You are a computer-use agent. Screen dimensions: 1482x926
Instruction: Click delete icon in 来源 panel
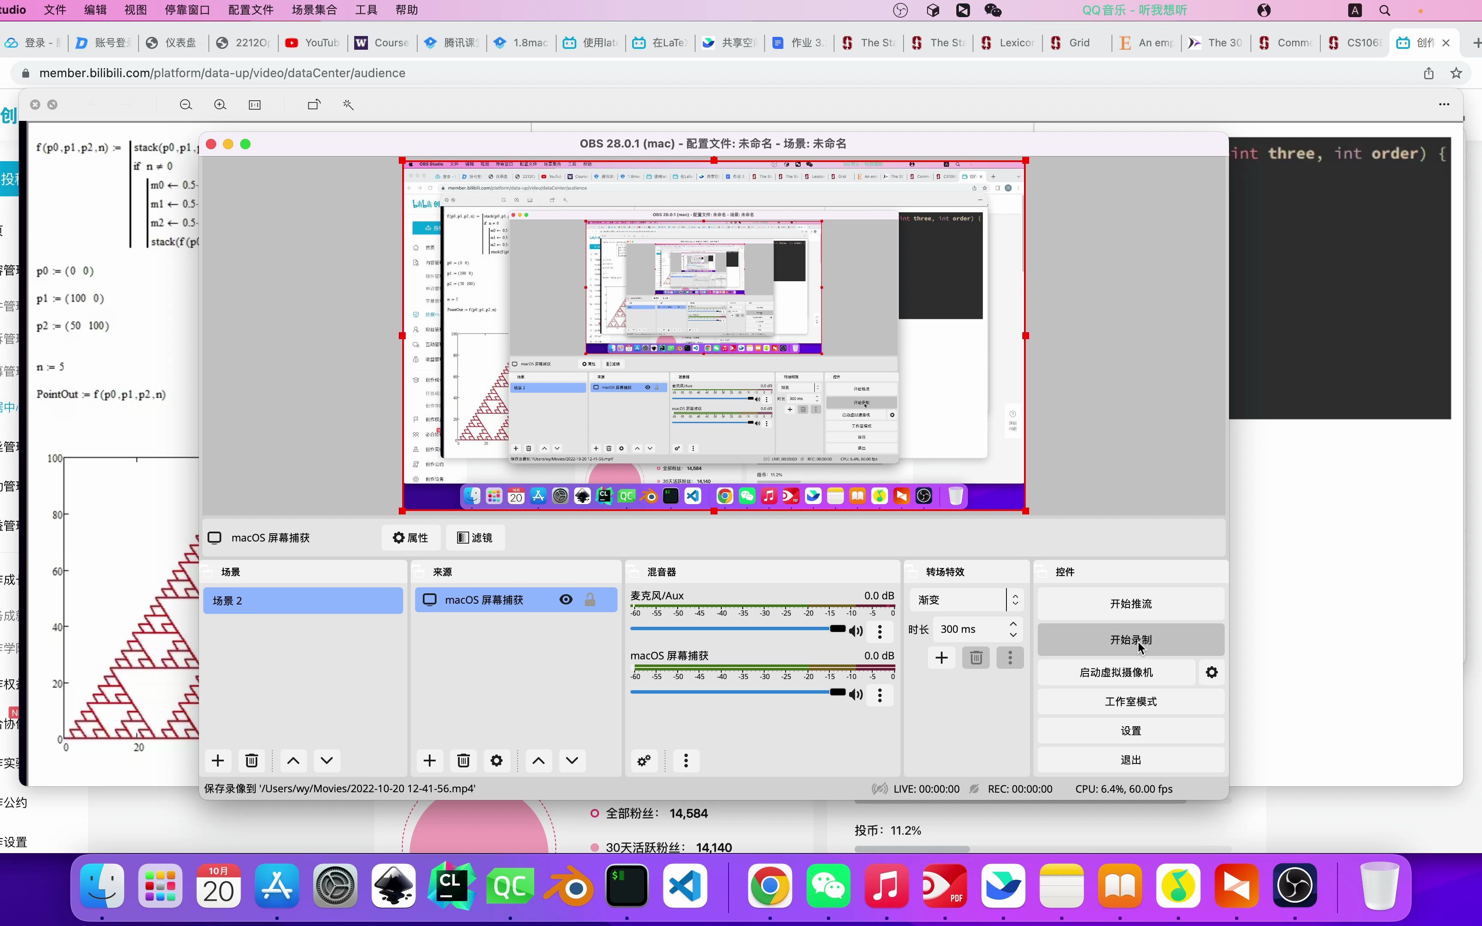463,760
